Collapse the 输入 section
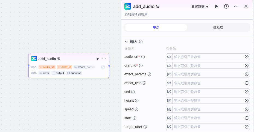This screenshot has width=254, height=132. 126,42
